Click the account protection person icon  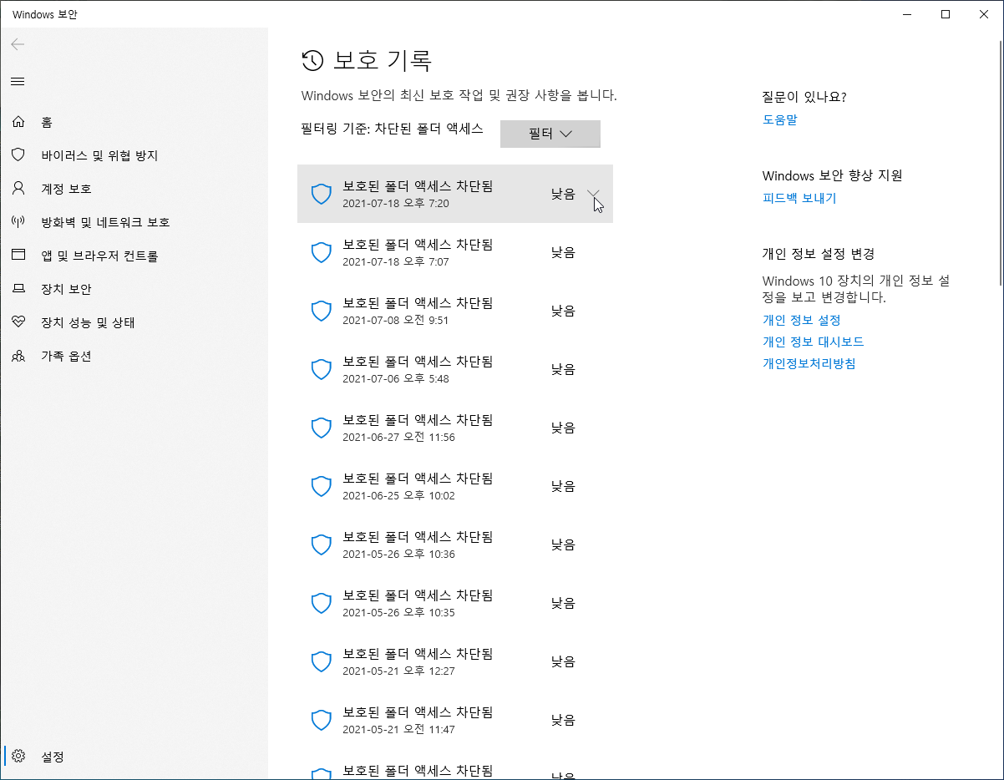pyautogui.click(x=18, y=189)
